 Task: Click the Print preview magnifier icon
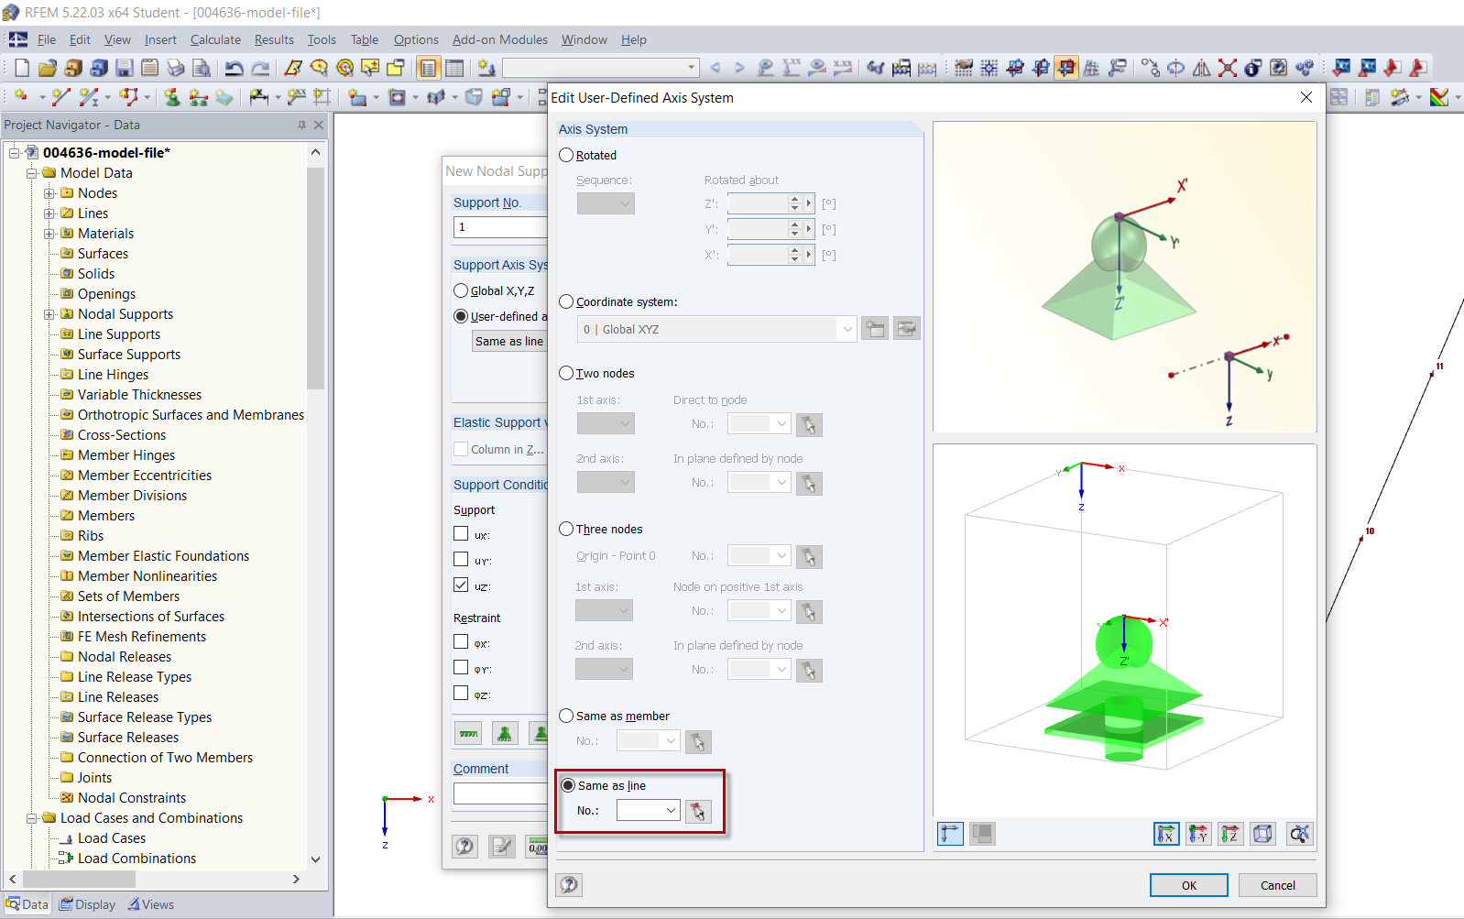tap(202, 68)
